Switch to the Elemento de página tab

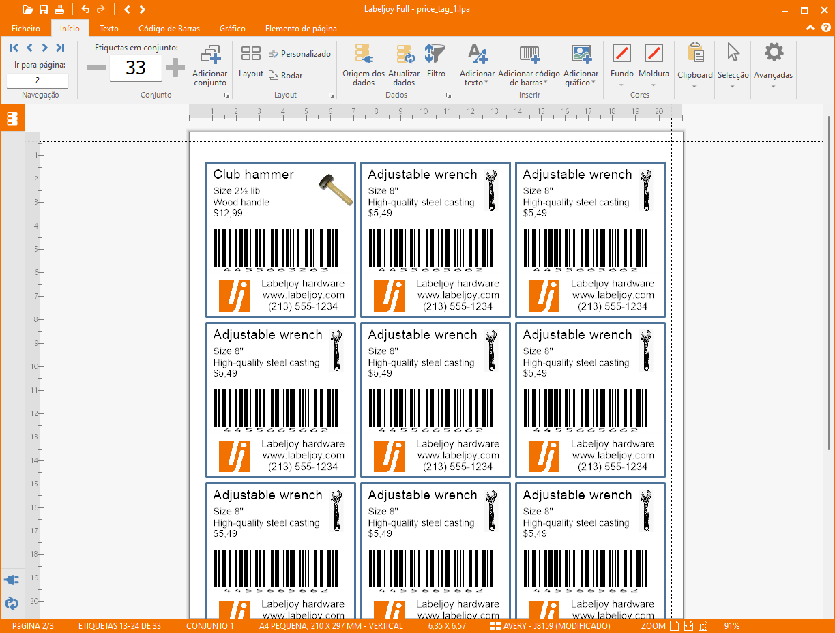point(301,29)
